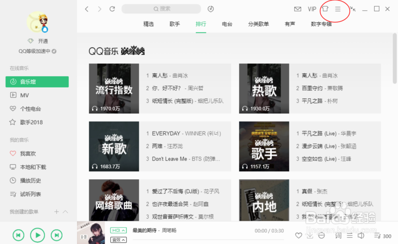Click inside the search input field
The image size is (398, 244).
coord(161,9)
